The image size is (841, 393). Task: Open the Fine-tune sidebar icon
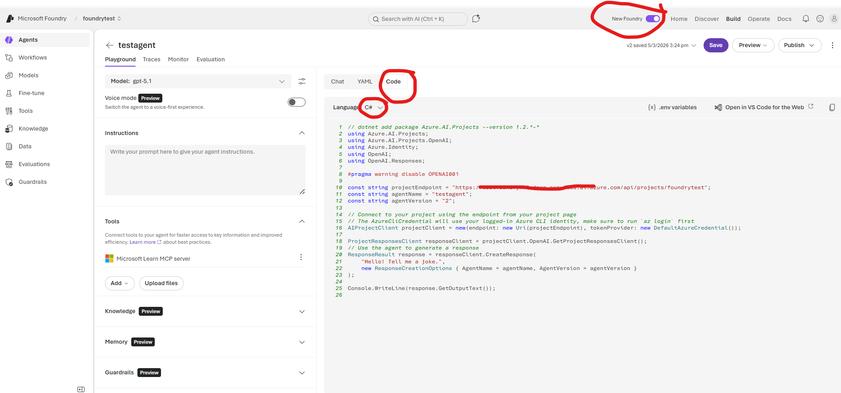coord(9,93)
